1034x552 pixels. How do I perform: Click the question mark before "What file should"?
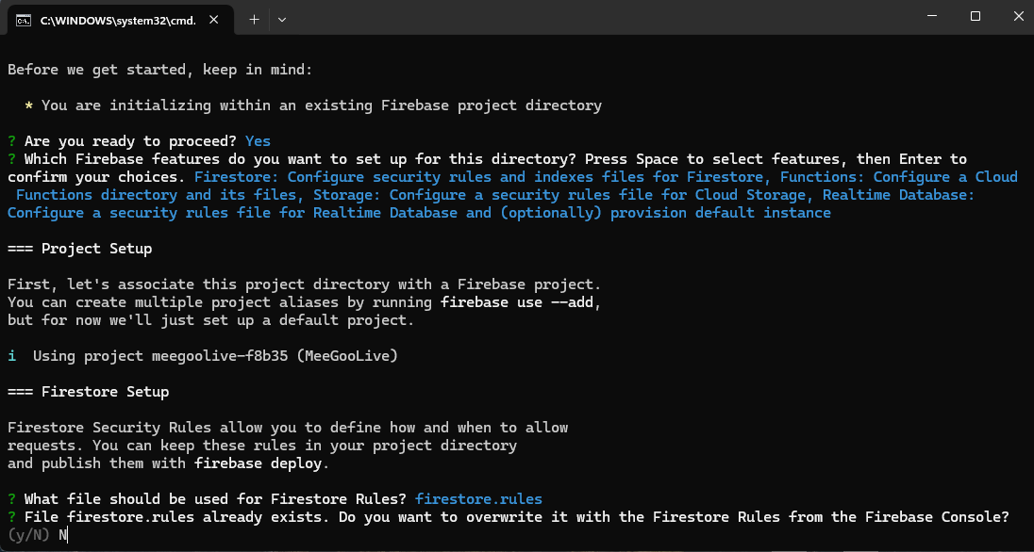point(11,499)
